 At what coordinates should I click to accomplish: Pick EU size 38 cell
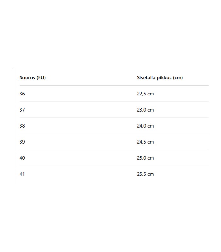(22, 126)
